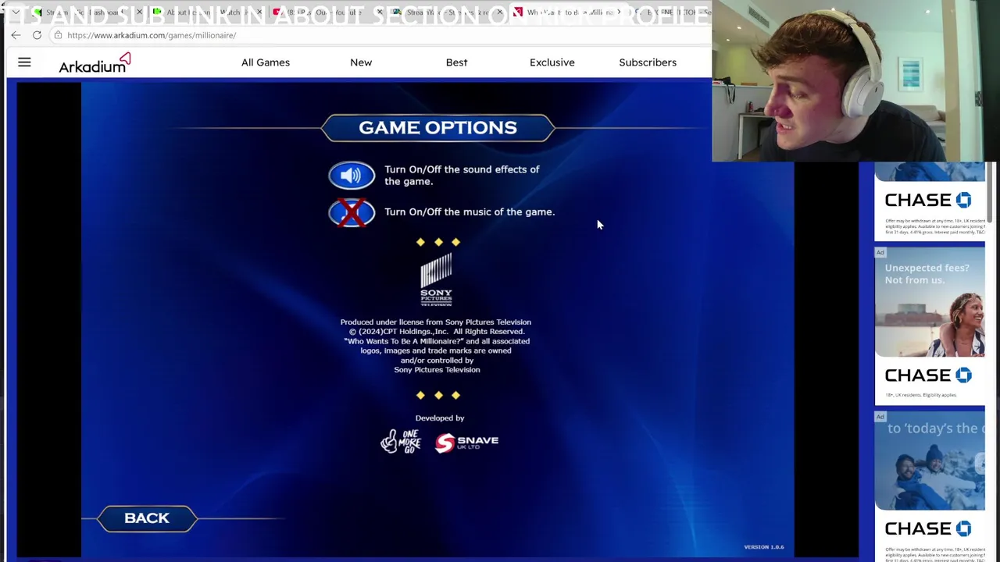Click the Arkadium logo
The height and width of the screenshot is (562, 1000).
95,63
